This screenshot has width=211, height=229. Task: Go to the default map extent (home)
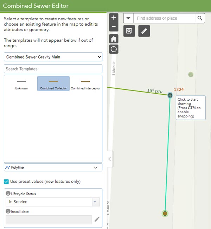click(x=114, y=39)
